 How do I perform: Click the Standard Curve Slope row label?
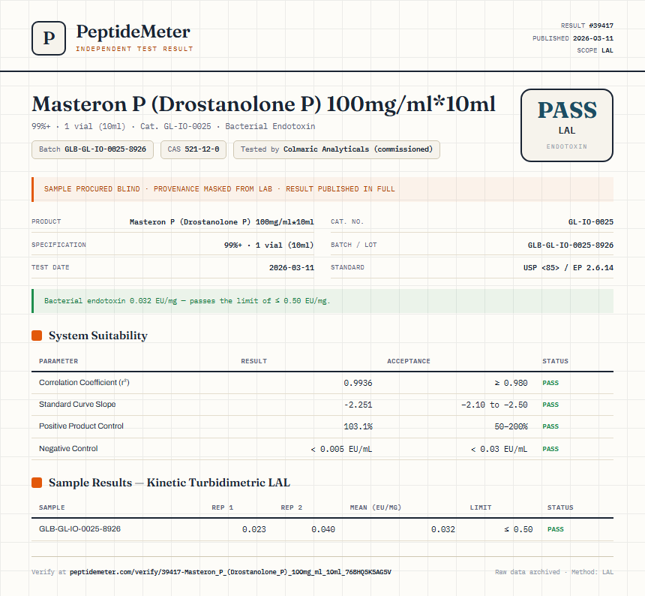point(77,404)
